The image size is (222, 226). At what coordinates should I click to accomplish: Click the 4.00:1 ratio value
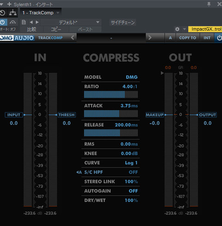tap(130, 87)
